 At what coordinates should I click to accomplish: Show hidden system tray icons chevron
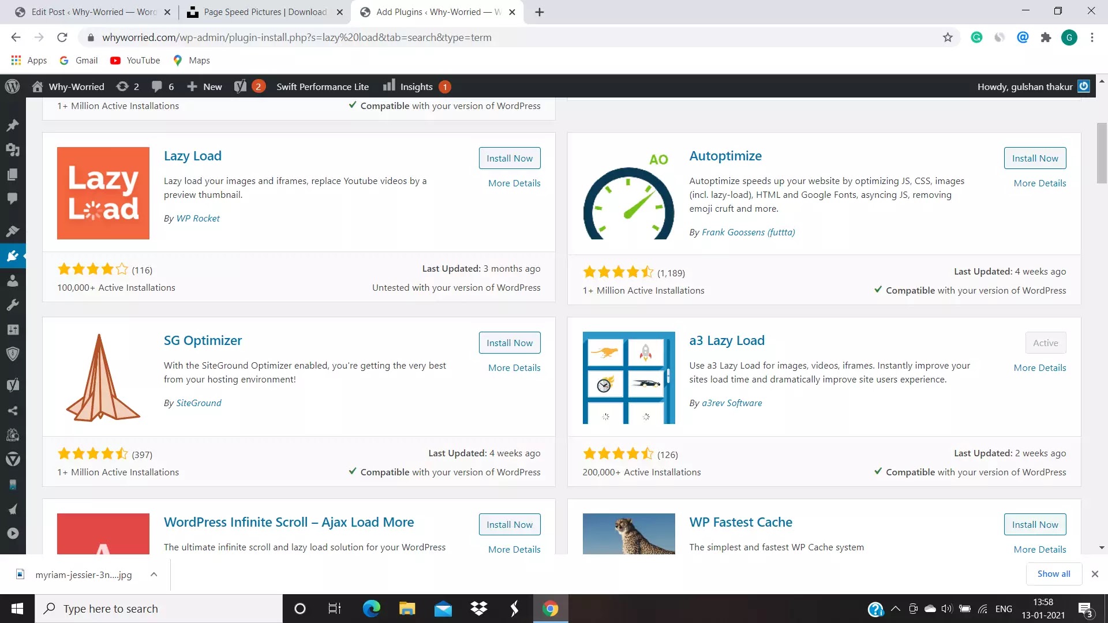[896, 609]
